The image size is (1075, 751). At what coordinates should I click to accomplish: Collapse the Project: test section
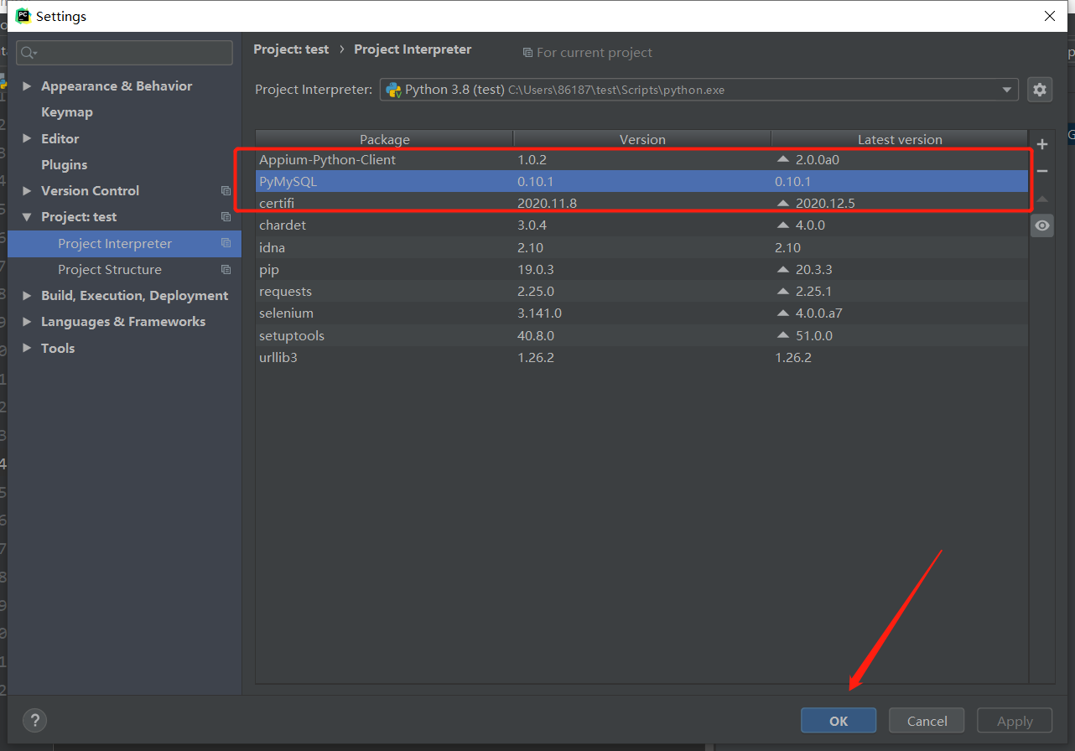[x=27, y=217]
